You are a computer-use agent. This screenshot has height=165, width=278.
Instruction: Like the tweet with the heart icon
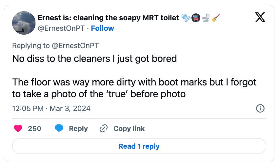tap(19, 129)
